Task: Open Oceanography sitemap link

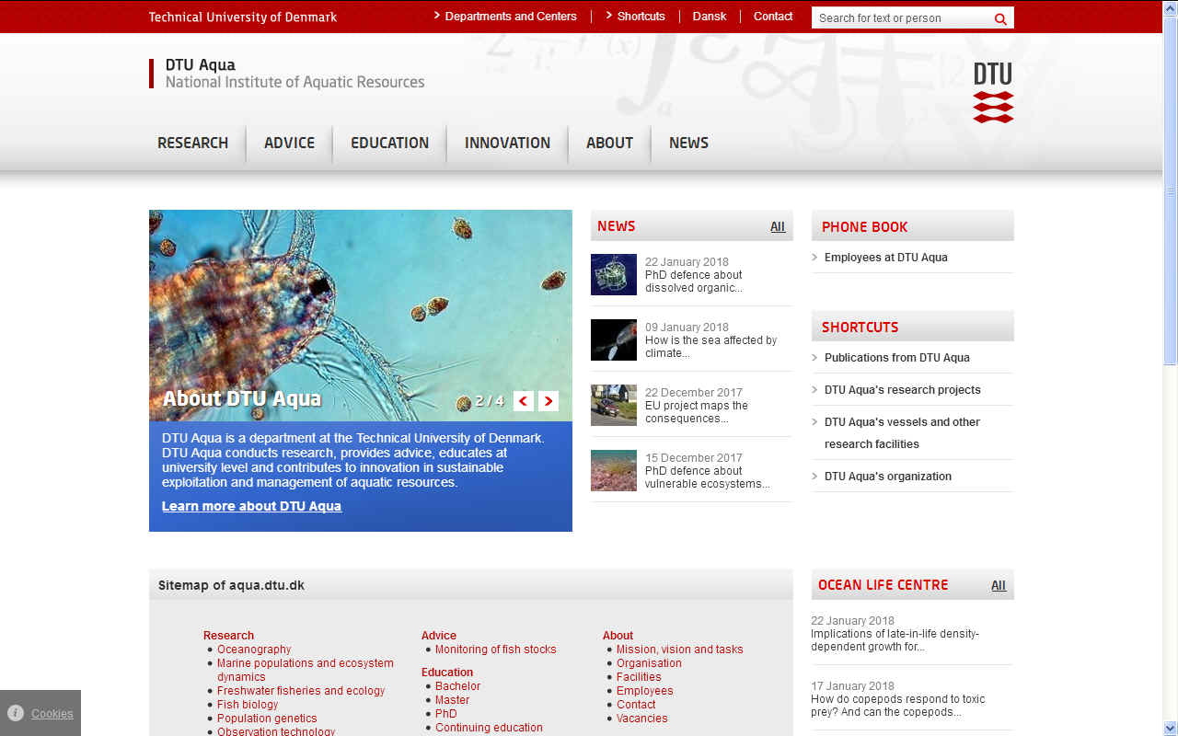Action: 254,650
